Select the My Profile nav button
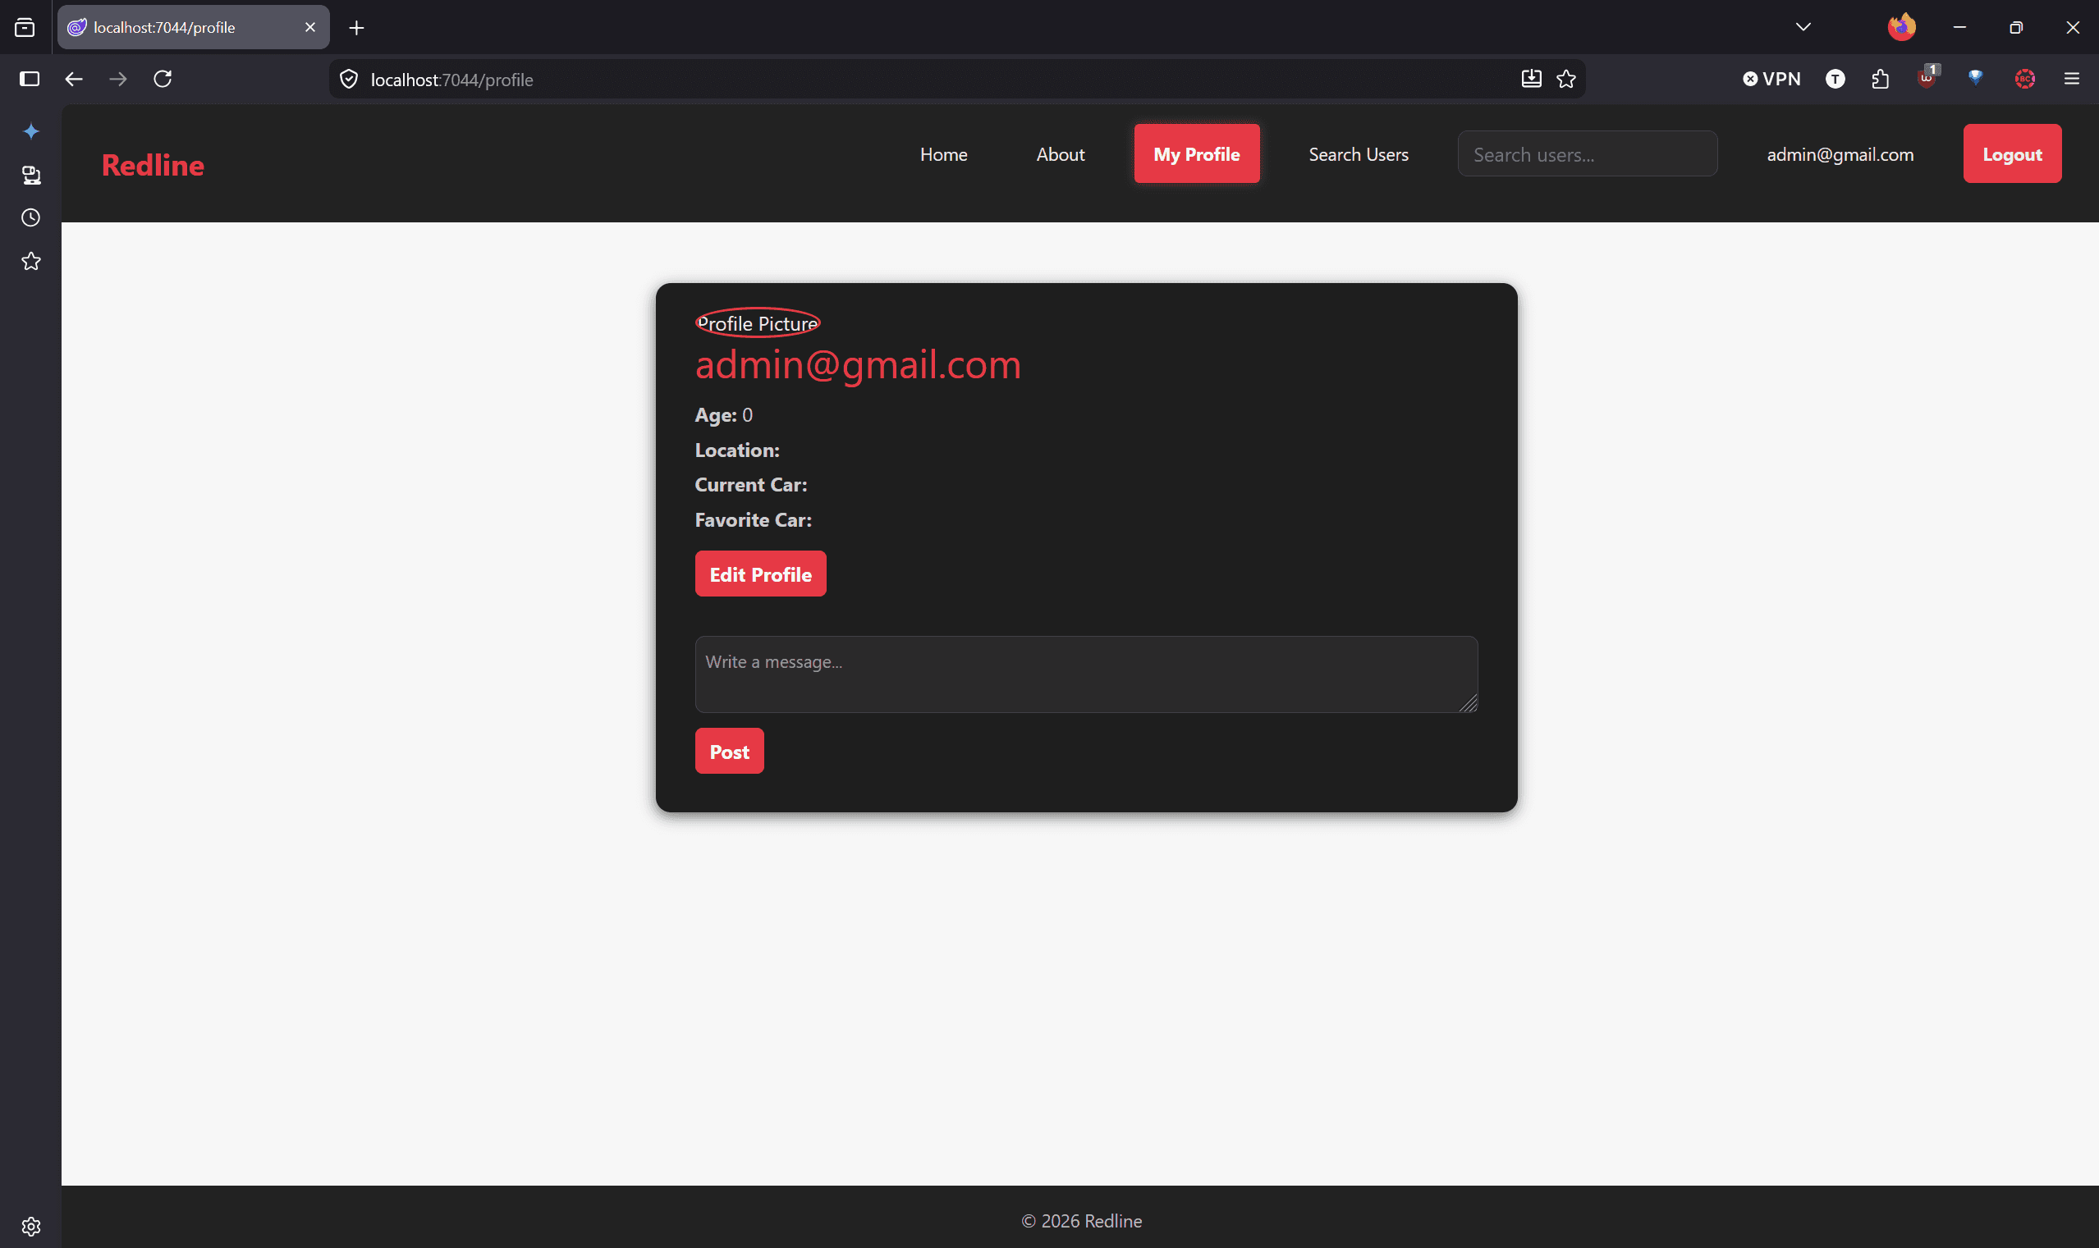The width and height of the screenshot is (2099, 1248). (1196, 154)
